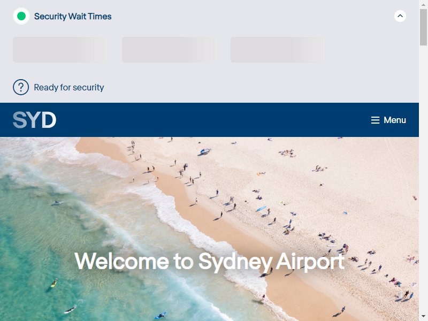Click the scrollbar track below the thumb
This screenshot has height=321, width=428.
click(x=423, y=178)
